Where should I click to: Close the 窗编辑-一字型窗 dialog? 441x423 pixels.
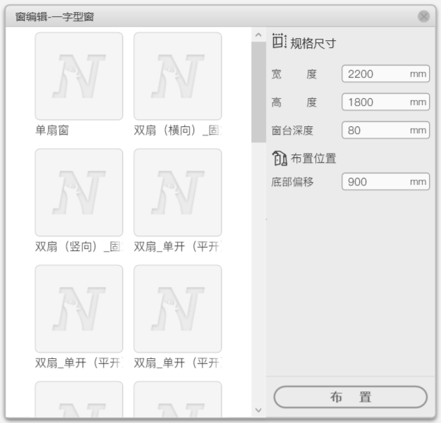pos(423,16)
